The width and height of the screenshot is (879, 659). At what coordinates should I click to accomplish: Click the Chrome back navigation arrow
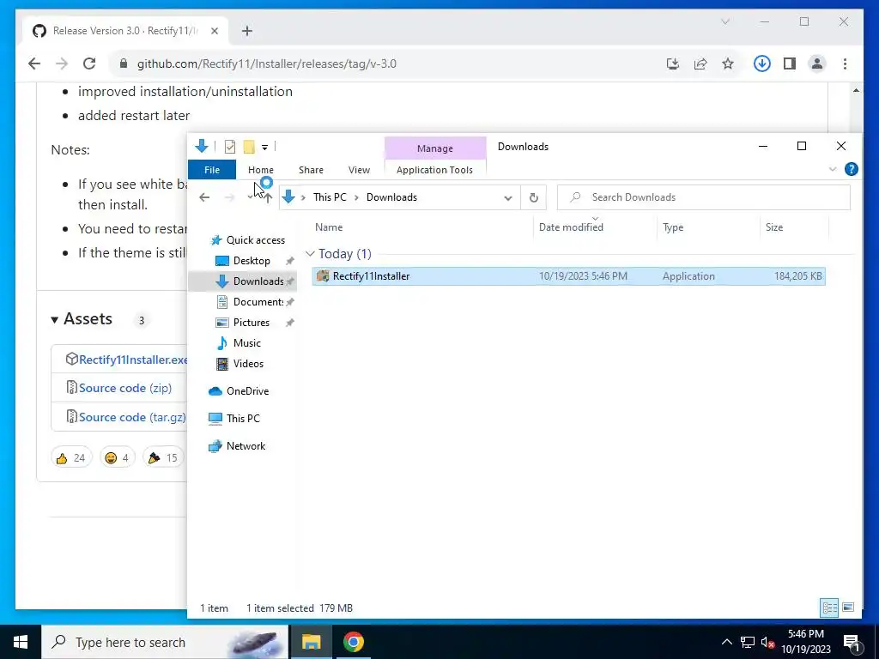34,63
